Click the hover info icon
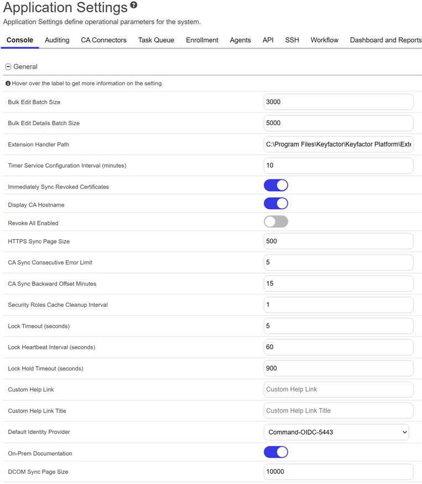 point(8,84)
